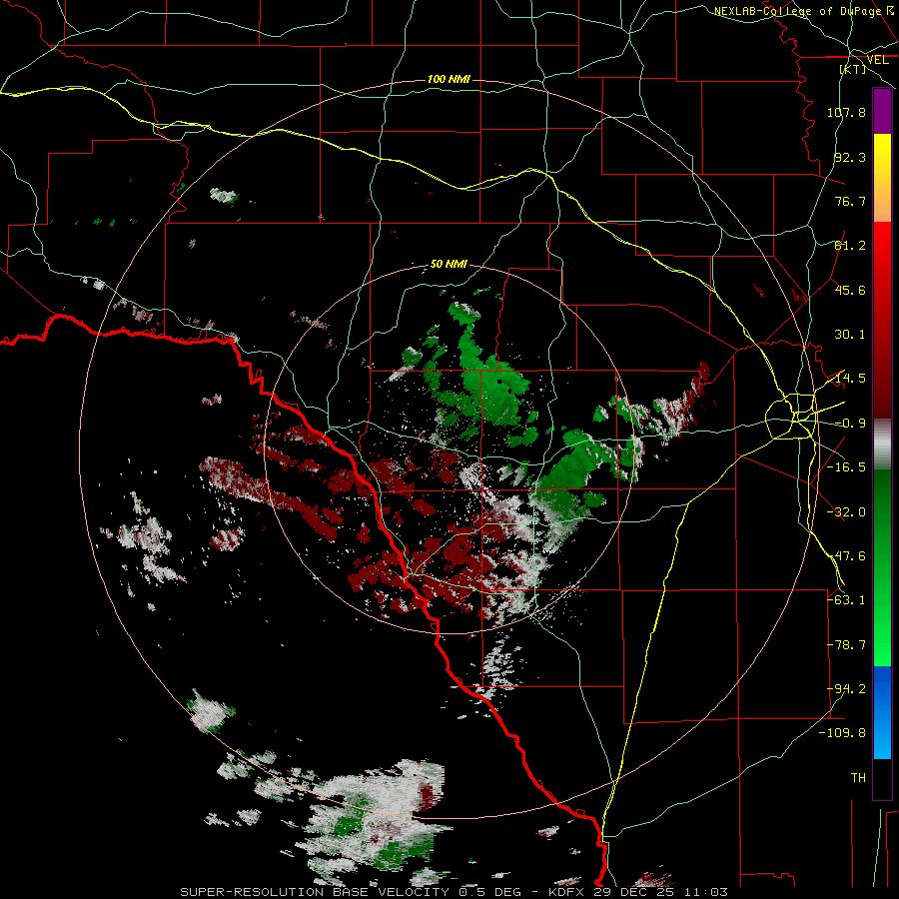Viewport: 899px width, 899px height.
Task: Click the 92.3 scale value
Action: coord(850,157)
